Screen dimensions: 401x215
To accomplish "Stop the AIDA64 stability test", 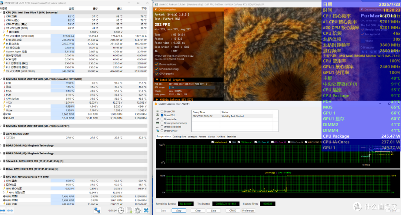I will click(x=179, y=211).
